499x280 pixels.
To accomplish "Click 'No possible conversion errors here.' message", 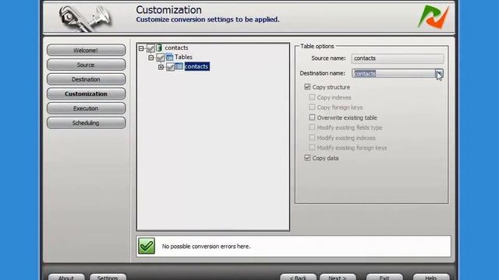I will click(x=206, y=247).
